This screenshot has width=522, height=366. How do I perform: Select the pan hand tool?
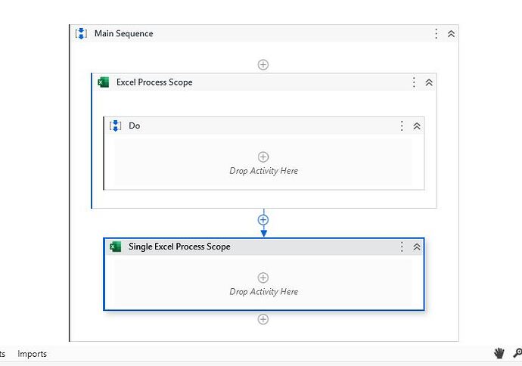499,353
